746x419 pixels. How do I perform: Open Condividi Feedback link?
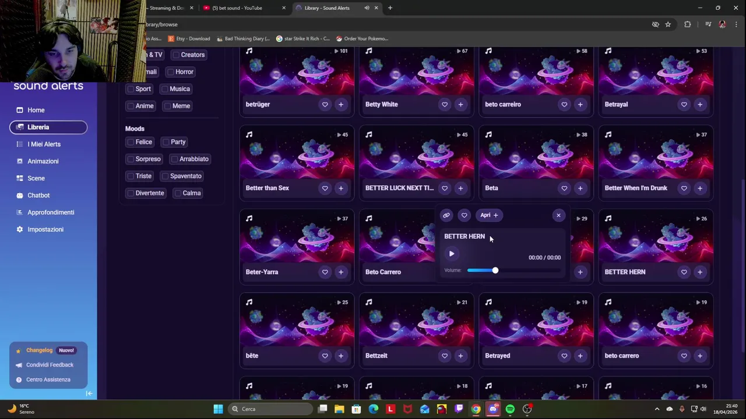pyautogui.click(x=50, y=365)
